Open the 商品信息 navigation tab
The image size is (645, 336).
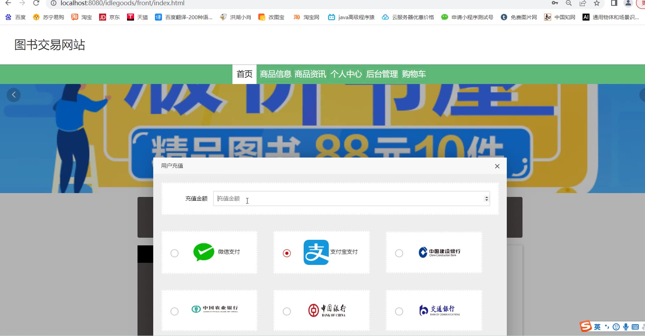(275, 74)
